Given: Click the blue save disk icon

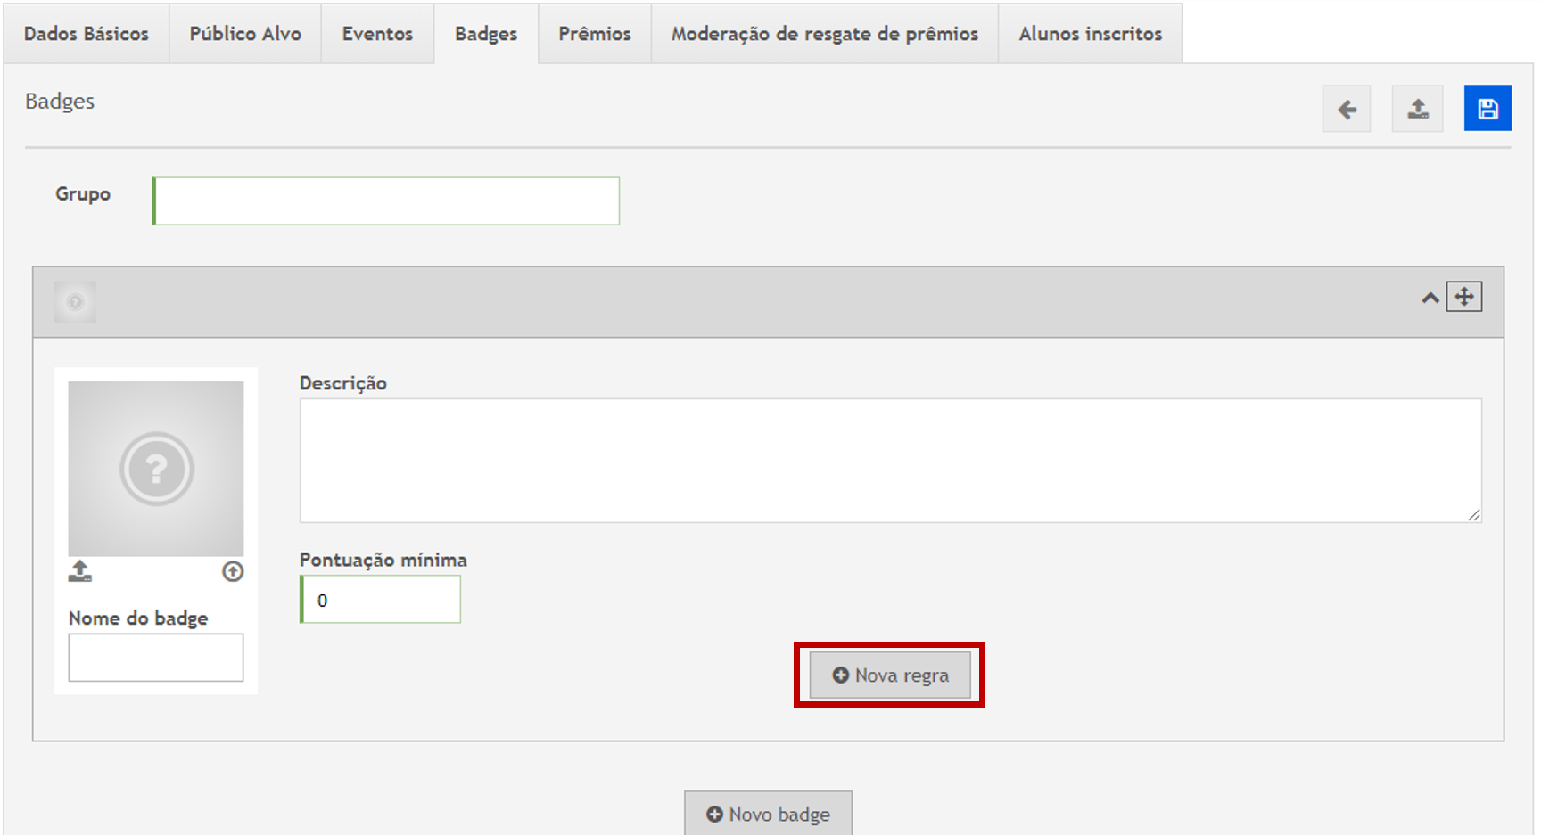Looking at the screenshot, I should click(x=1487, y=109).
